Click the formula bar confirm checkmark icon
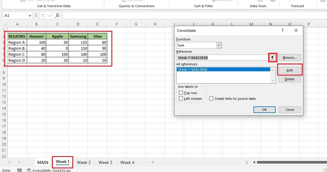327x172 pixels. (50, 15)
